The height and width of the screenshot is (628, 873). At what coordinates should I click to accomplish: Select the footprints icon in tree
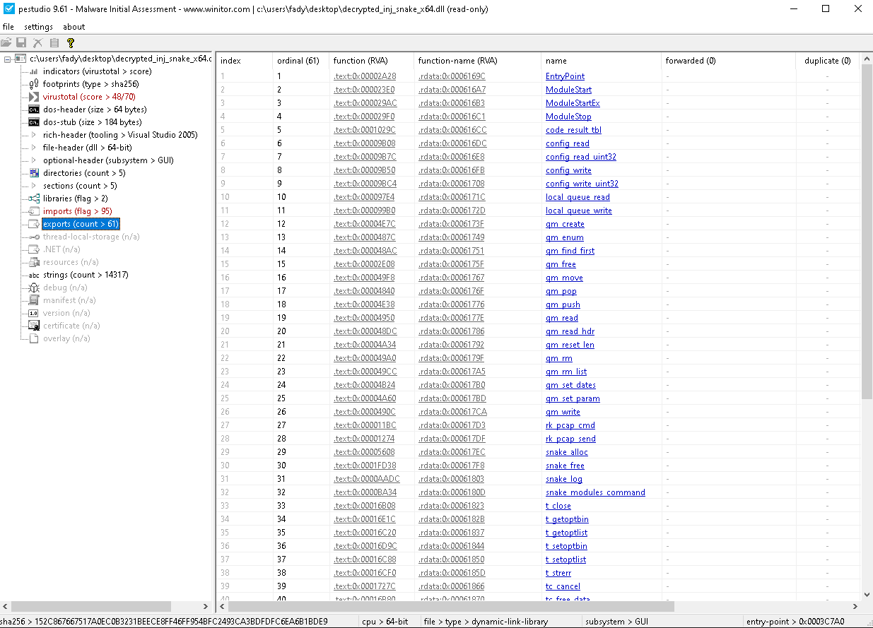point(33,84)
